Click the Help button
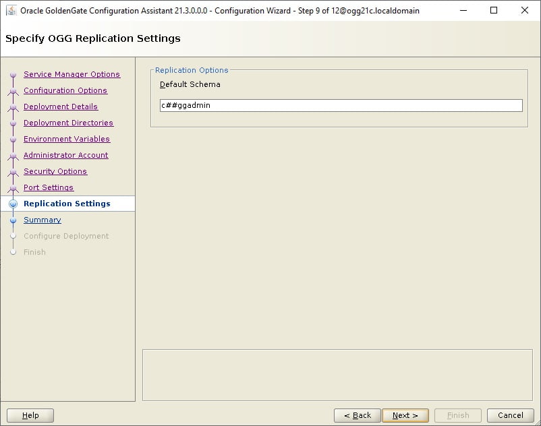This screenshot has width=541, height=426. coord(30,415)
